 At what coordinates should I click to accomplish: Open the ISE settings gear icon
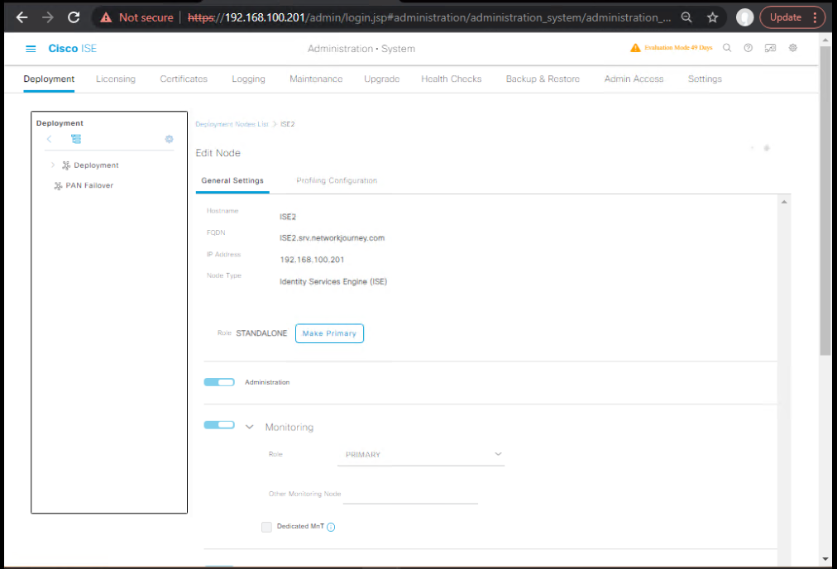click(x=792, y=48)
